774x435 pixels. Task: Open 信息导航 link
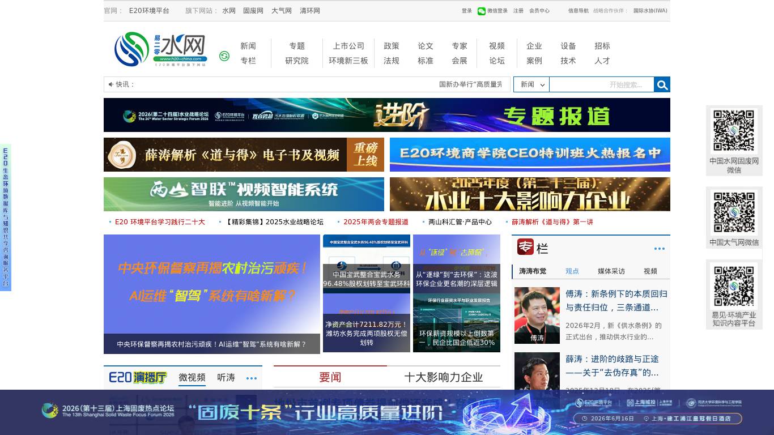tap(579, 11)
